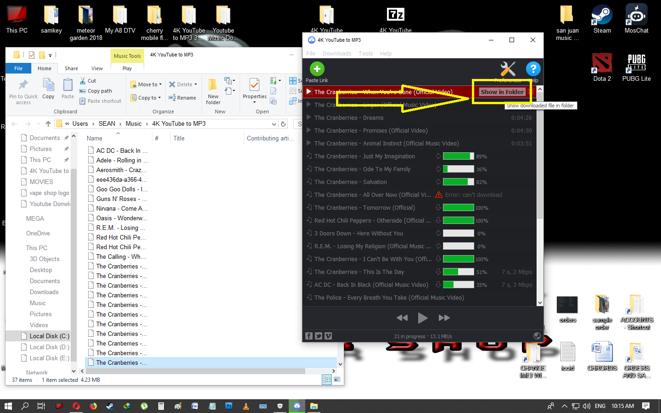Click the Ode To My Family 16% progress bar
The image size is (661, 413).
click(458, 169)
